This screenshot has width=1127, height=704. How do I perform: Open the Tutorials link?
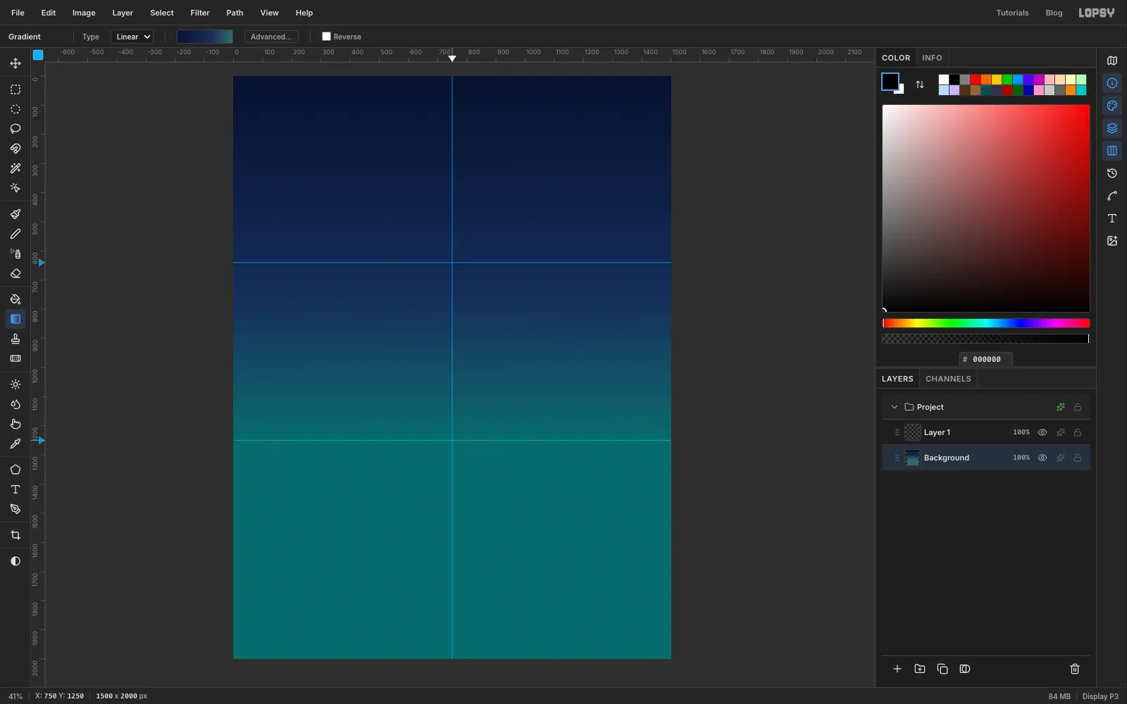[1012, 13]
